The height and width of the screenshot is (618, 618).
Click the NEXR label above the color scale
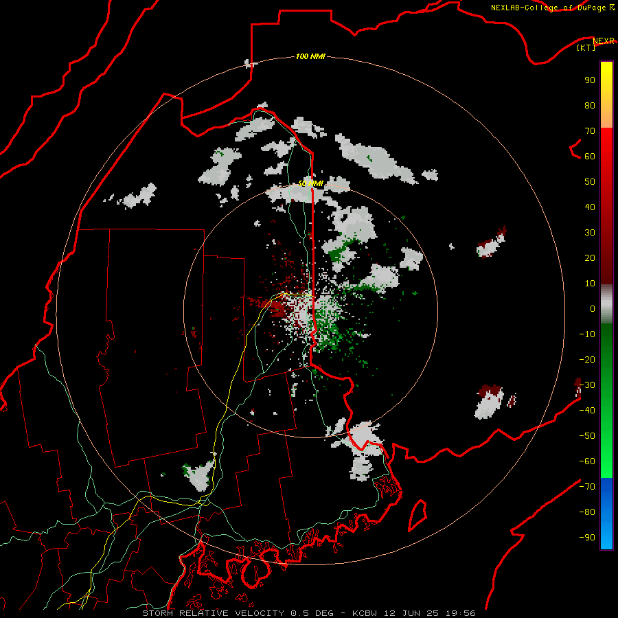click(604, 41)
